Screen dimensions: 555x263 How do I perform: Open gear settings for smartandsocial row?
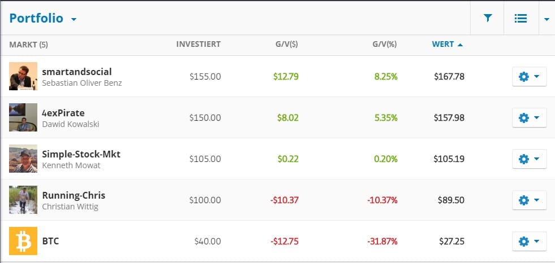point(529,76)
